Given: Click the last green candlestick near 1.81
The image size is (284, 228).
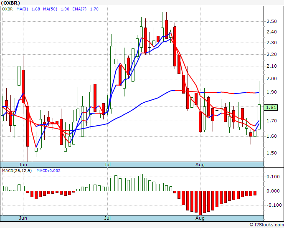Looking at the screenshot, I should 259,117.
